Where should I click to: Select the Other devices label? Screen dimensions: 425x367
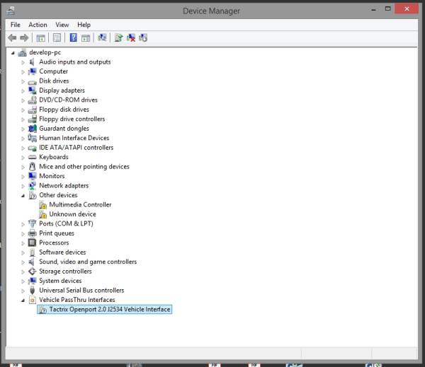pyautogui.click(x=58, y=195)
